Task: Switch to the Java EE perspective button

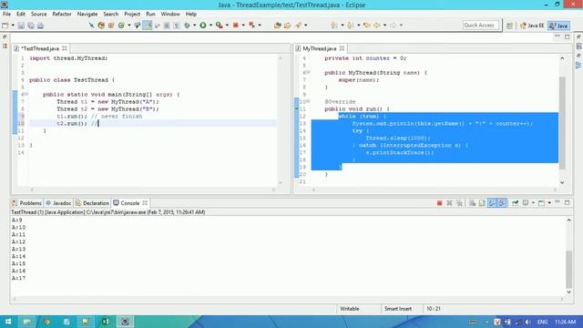Action: [x=532, y=26]
